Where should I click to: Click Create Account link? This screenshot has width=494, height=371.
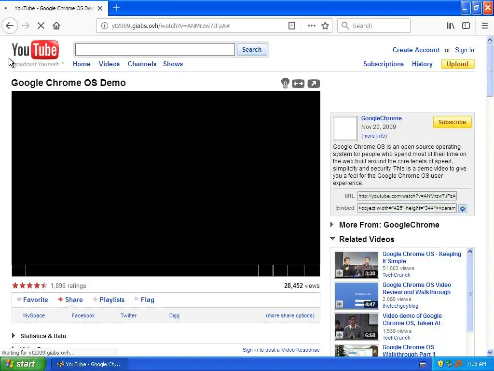tap(416, 50)
